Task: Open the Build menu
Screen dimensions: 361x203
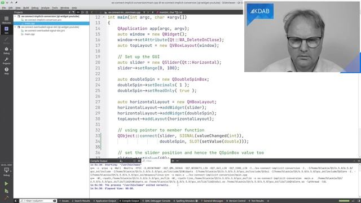Action: [x=26, y=8]
